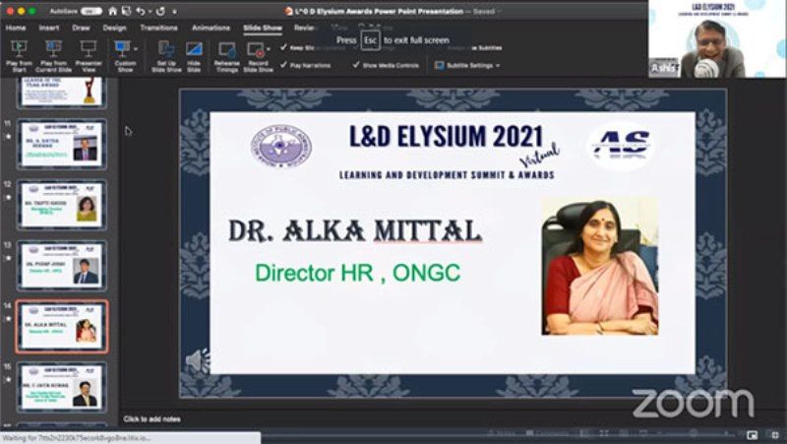
Task: Switch to the Home ribbon tab
Action: [x=16, y=28]
